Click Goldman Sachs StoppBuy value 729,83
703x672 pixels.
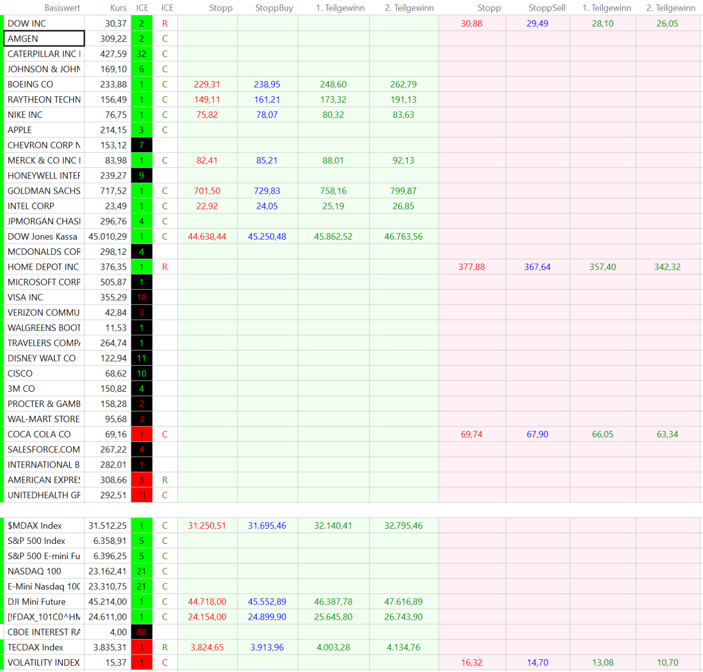(267, 191)
